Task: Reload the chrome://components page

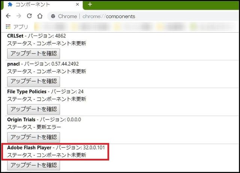Action: [x=29, y=16]
